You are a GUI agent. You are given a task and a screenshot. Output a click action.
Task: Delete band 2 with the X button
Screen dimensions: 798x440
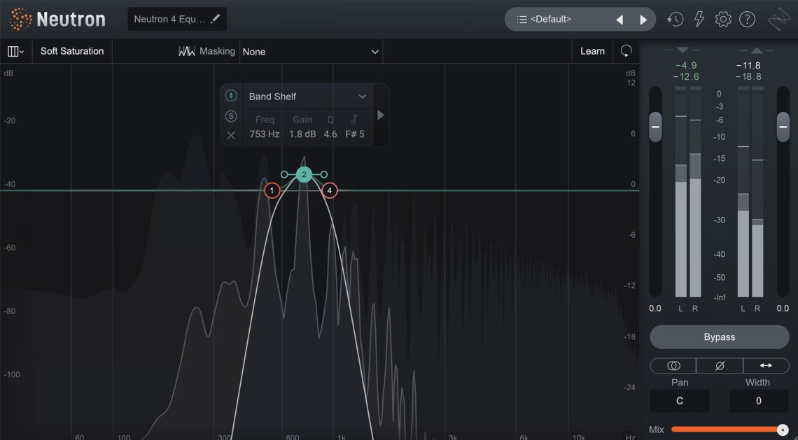pyautogui.click(x=231, y=134)
